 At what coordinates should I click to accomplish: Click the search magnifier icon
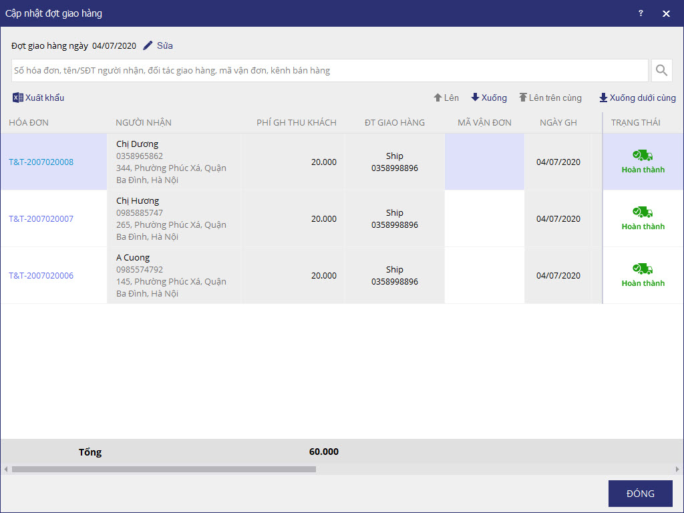point(661,70)
